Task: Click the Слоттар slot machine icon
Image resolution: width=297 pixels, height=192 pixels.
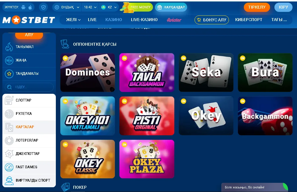Action: (x=9, y=100)
